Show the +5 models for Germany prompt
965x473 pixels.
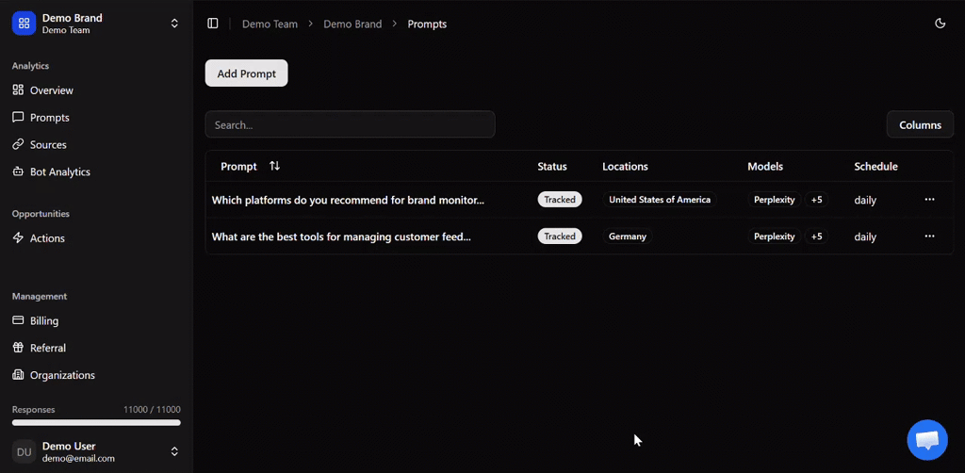point(817,236)
